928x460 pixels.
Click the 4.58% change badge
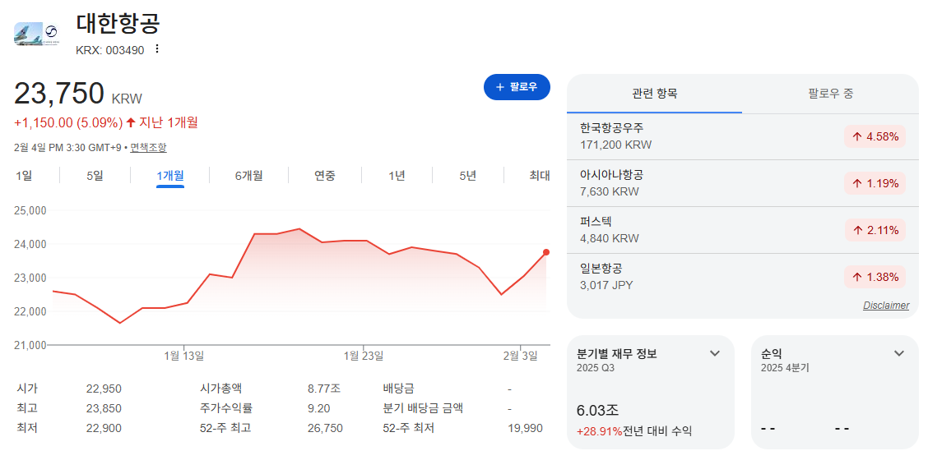pos(875,136)
